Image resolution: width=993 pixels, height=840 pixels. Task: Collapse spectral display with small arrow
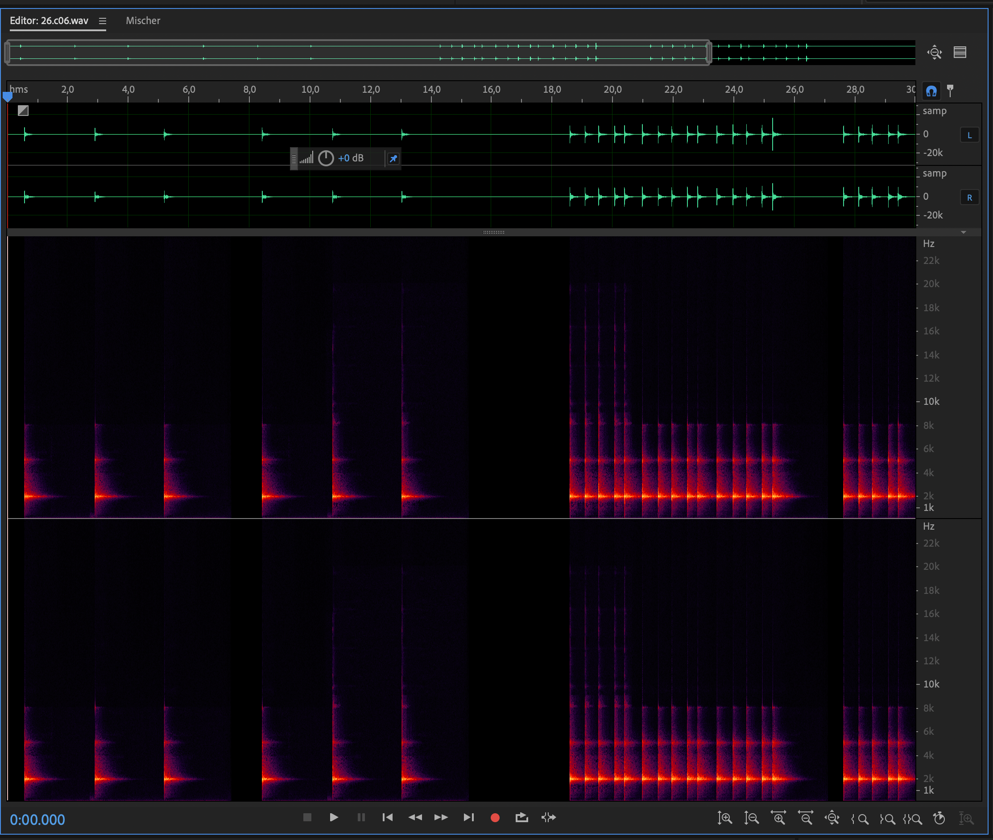pyautogui.click(x=964, y=232)
